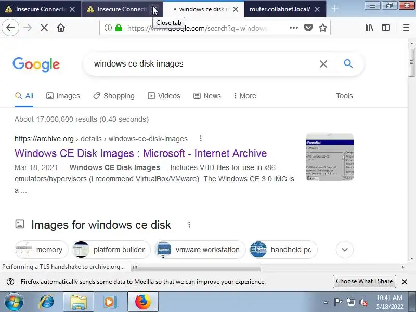Switch to Images results
Image resolution: width=416 pixels, height=312 pixels.
[x=63, y=96]
